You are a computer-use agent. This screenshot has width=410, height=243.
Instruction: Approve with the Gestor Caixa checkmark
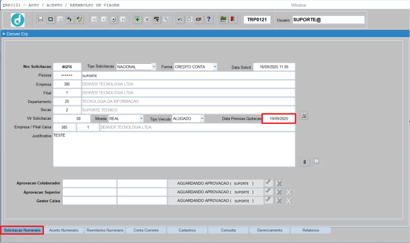(268, 201)
